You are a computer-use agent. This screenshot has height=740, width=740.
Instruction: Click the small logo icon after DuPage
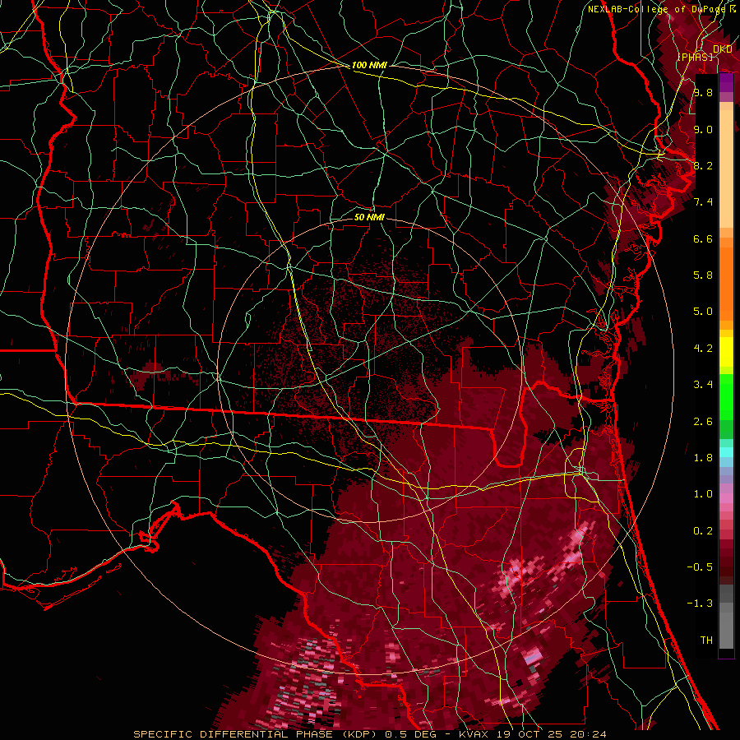[733, 9]
